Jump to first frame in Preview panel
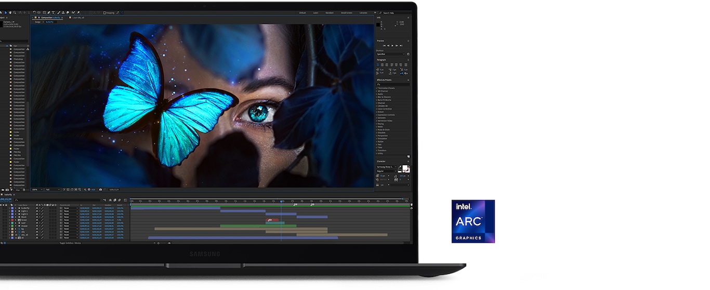710x290 pixels. [x=384, y=46]
